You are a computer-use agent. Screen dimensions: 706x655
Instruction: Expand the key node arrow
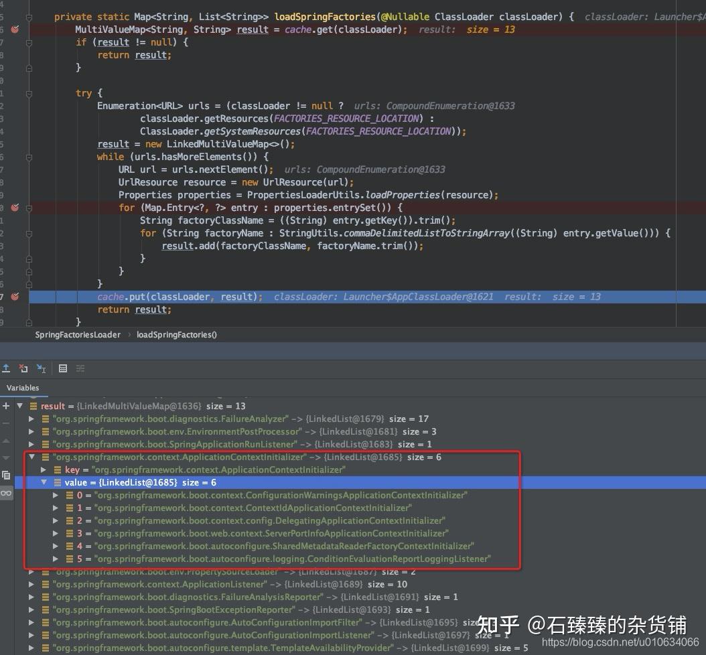44,469
